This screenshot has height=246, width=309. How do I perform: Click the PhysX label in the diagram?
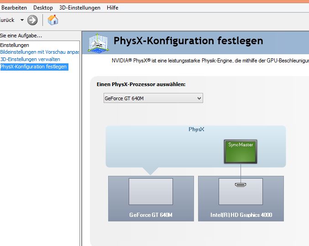click(196, 129)
